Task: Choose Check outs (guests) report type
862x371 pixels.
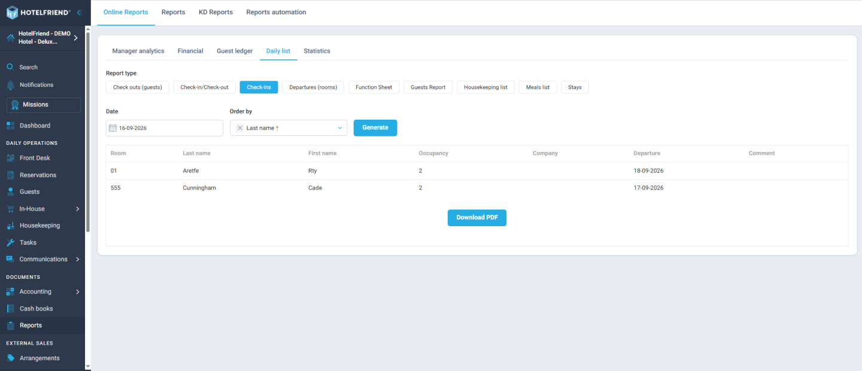Action: (x=138, y=87)
